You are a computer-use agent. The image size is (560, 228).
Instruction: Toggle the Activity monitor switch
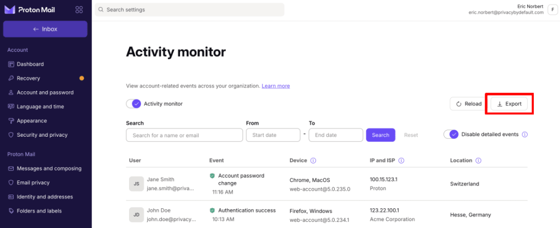pos(133,104)
